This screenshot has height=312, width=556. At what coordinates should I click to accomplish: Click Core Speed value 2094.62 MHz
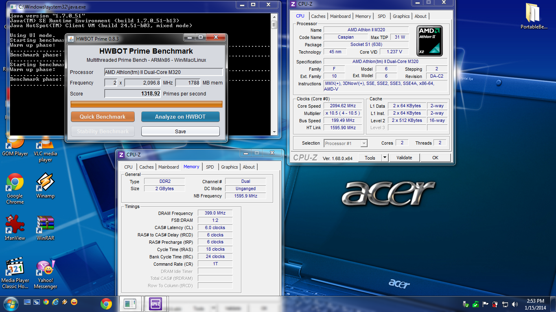[343, 106]
